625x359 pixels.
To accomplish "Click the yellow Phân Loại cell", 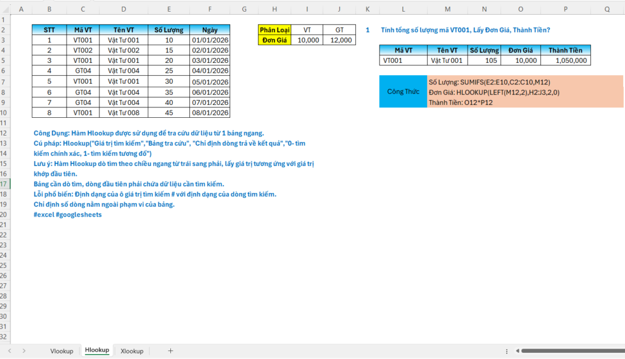I will coord(273,29).
